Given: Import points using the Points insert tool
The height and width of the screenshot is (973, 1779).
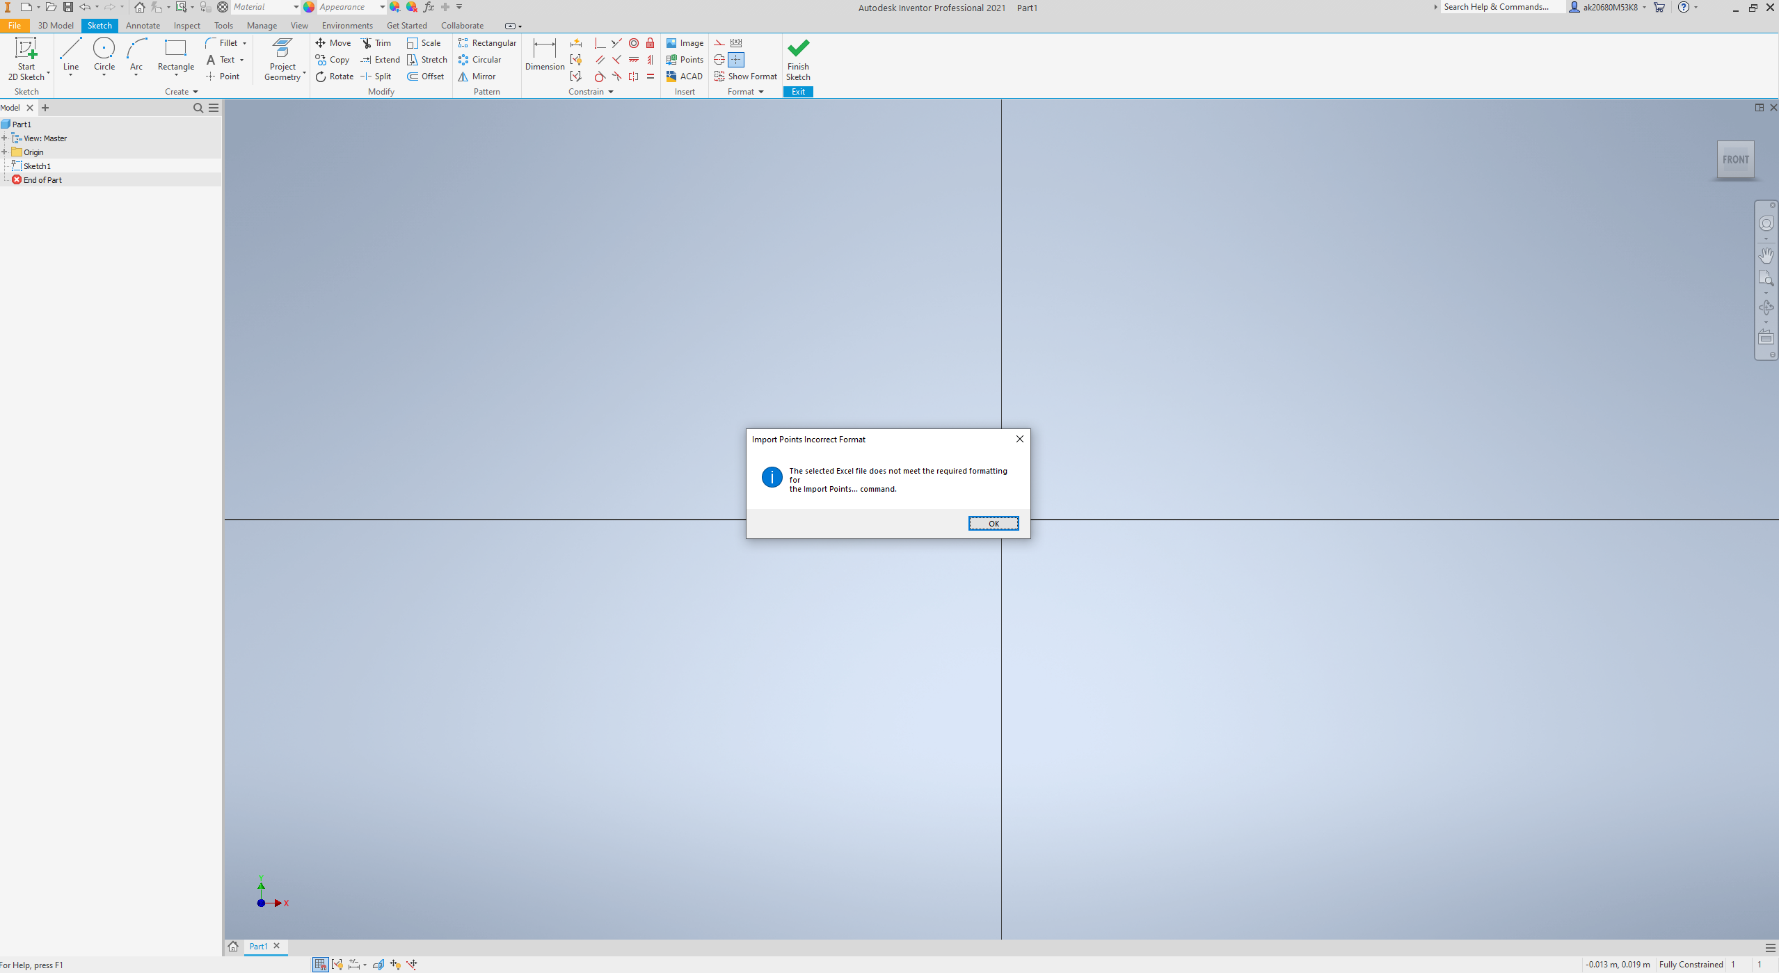Looking at the screenshot, I should 685,60.
